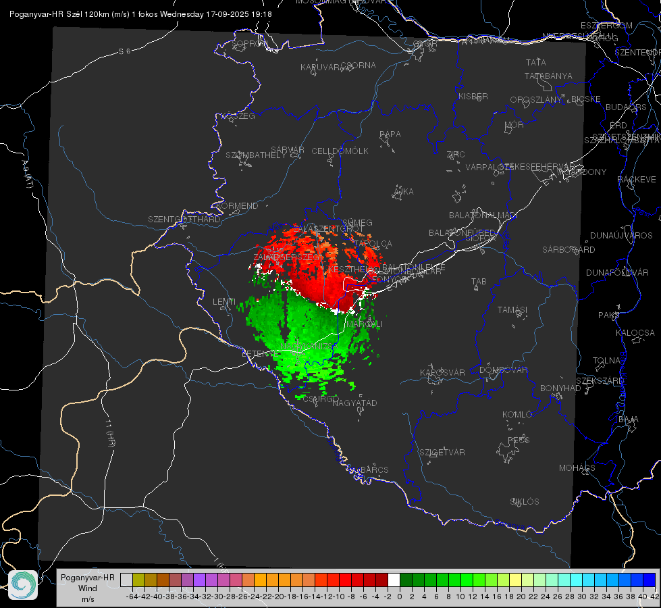This screenshot has width=661, height=608.
Task: Click the LENTI city label
Action: click(224, 302)
